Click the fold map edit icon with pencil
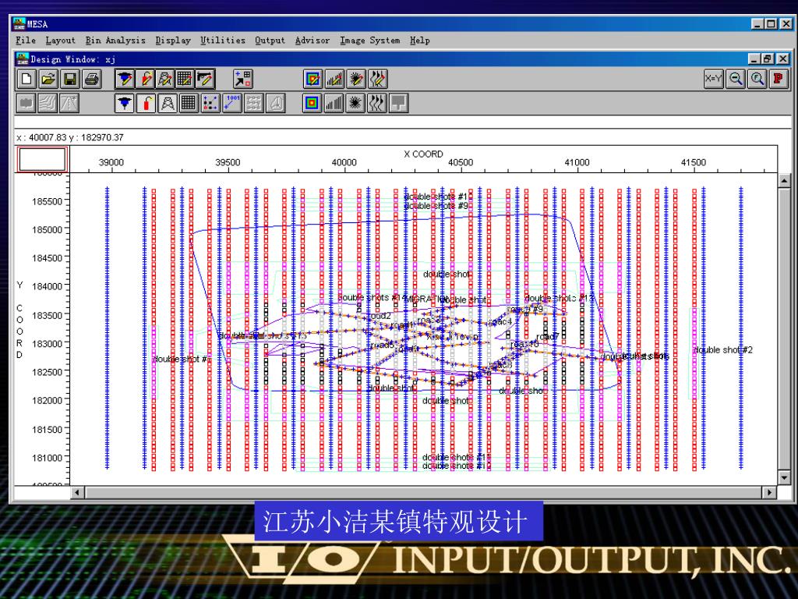The height and width of the screenshot is (599, 798). point(312,79)
